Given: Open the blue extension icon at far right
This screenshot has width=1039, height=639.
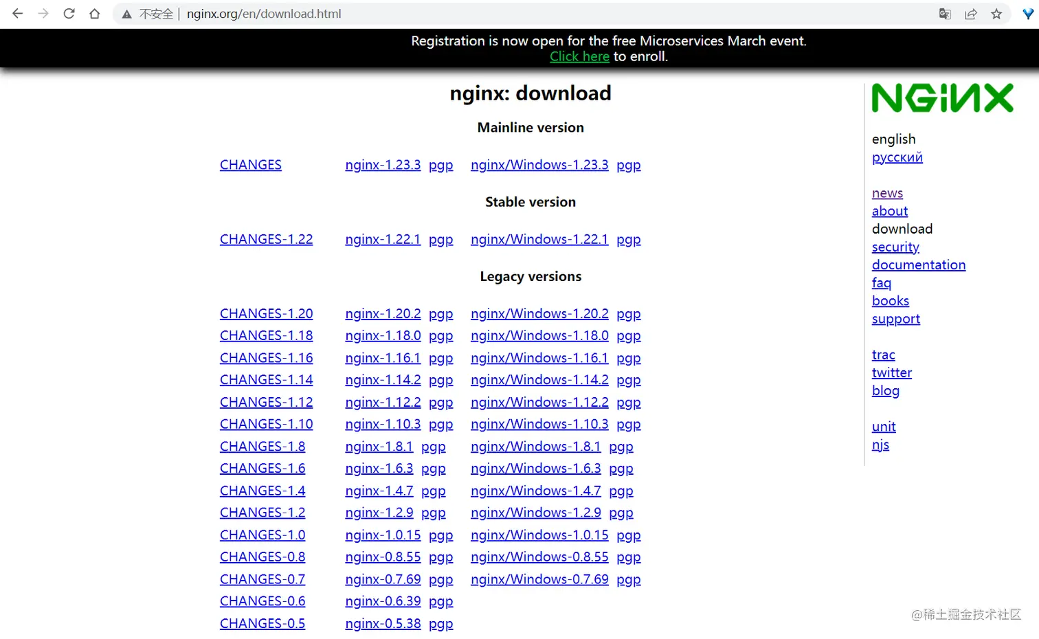Looking at the screenshot, I should (1028, 14).
